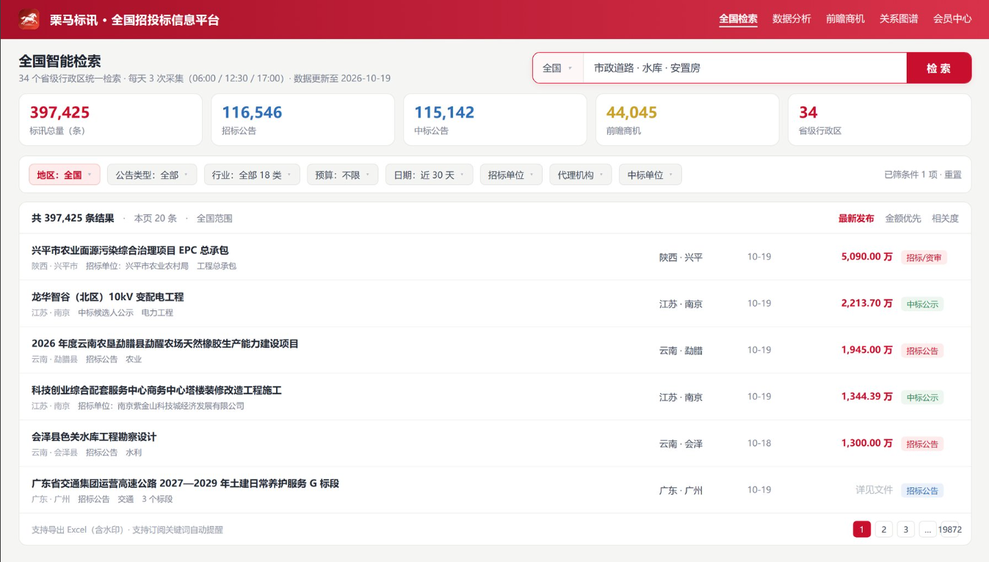This screenshot has height=562, width=989.
Task: Select the 44,045 前瞻商机 stat card
Action: pyautogui.click(x=687, y=120)
